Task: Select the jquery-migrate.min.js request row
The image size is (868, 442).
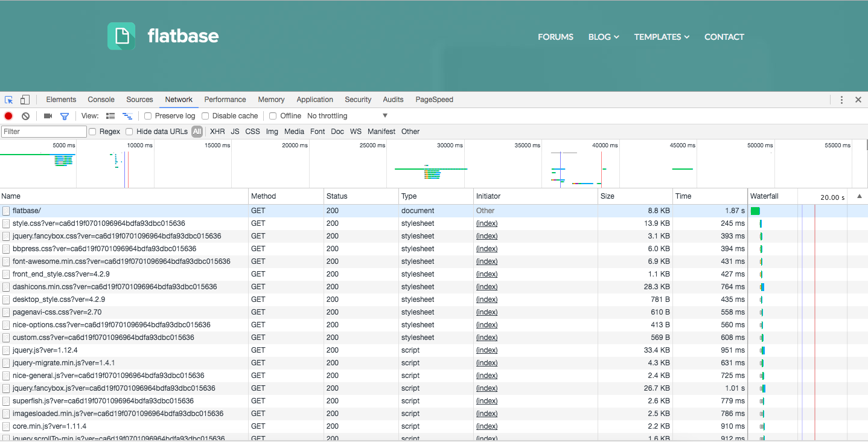Action: tap(434, 363)
